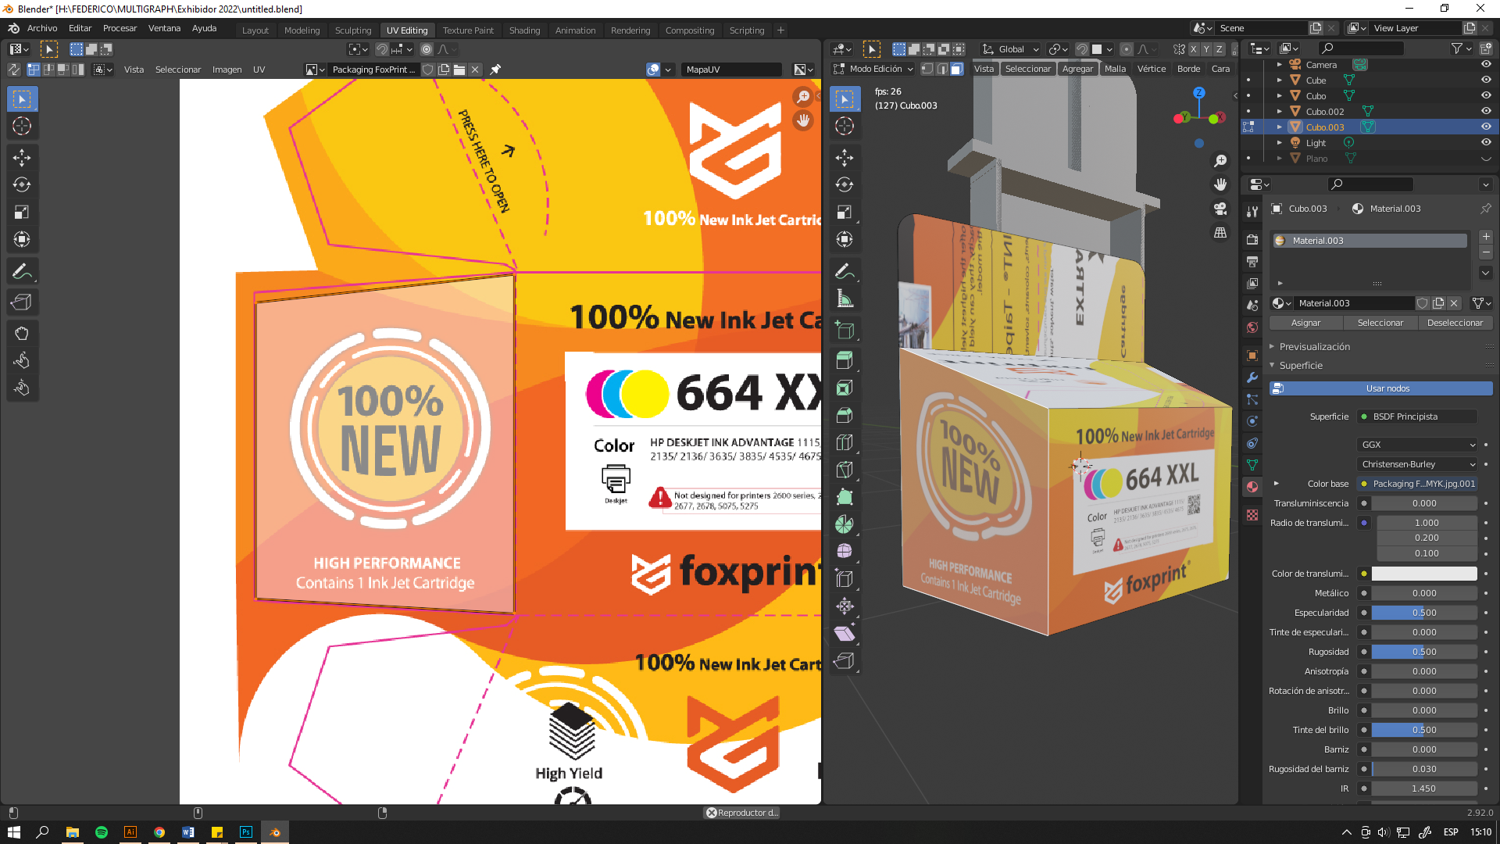
Task: Open the Material properties tab
Action: [x=1252, y=487]
